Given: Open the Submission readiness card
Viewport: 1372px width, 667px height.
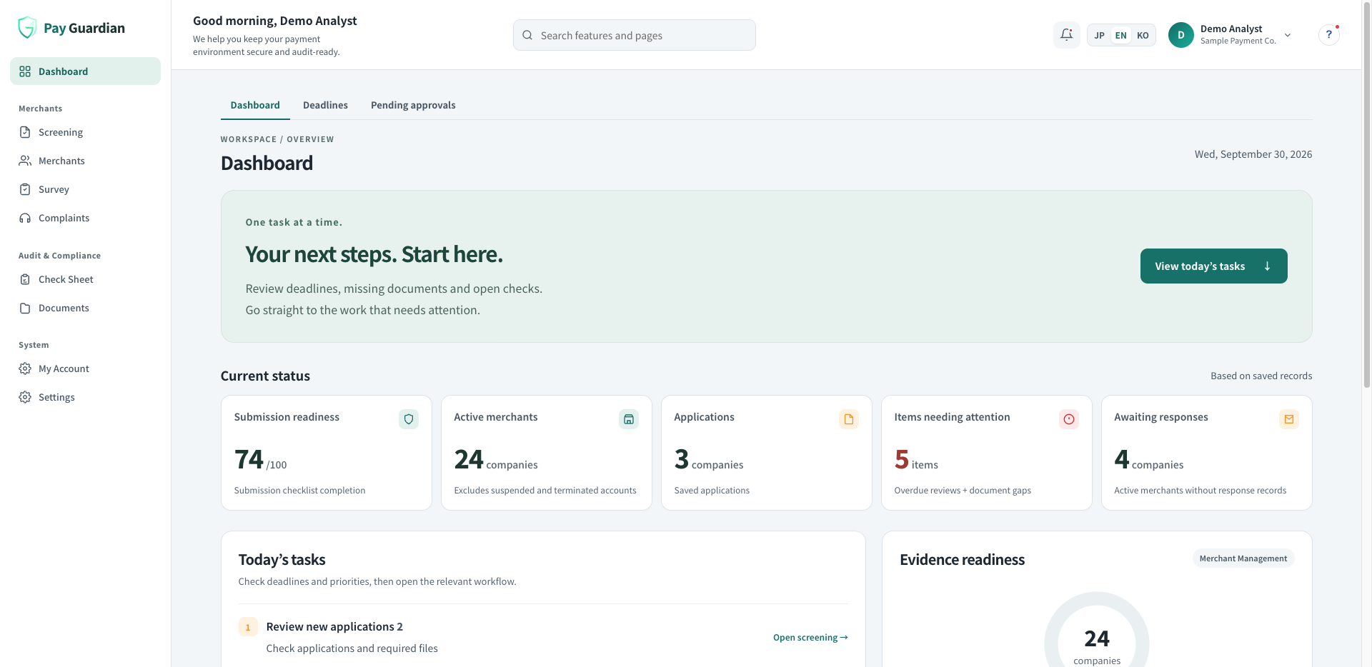Looking at the screenshot, I should click(327, 453).
